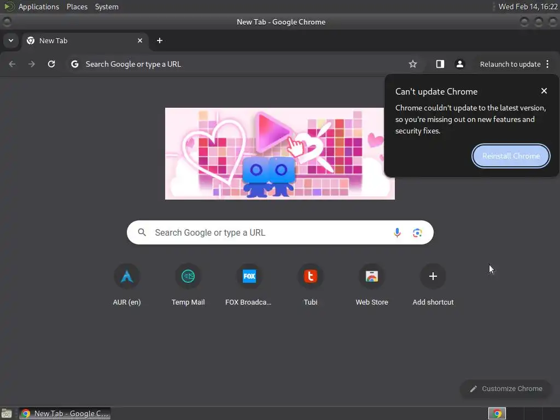Reload the current page

(51, 64)
